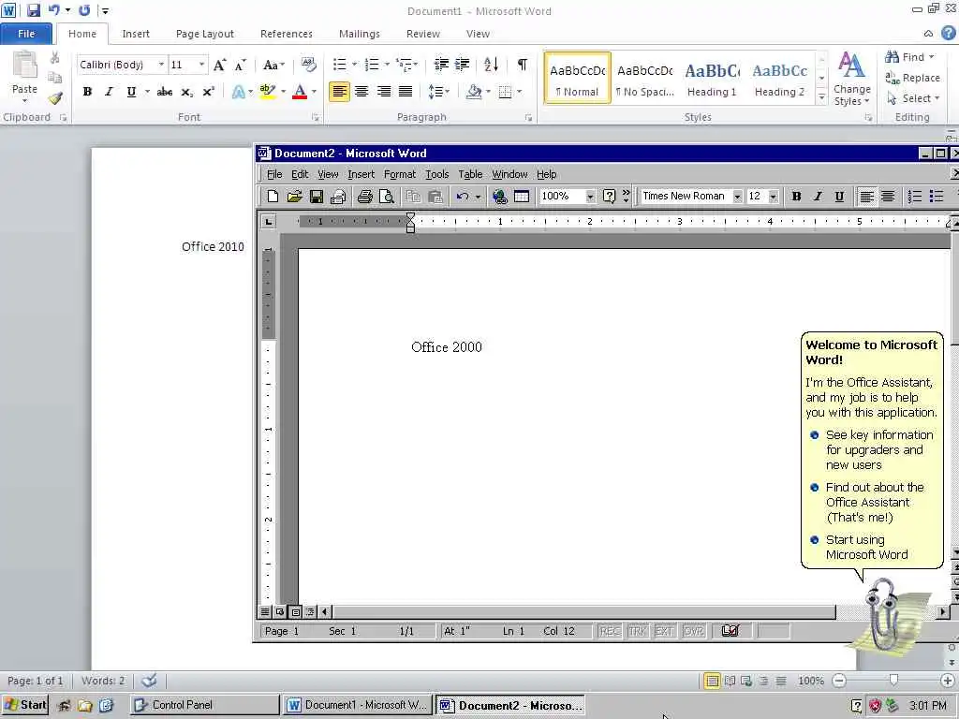The height and width of the screenshot is (719, 959).
Task: Open Change Case Aa dropdown
Action: [x=273, y=65]
